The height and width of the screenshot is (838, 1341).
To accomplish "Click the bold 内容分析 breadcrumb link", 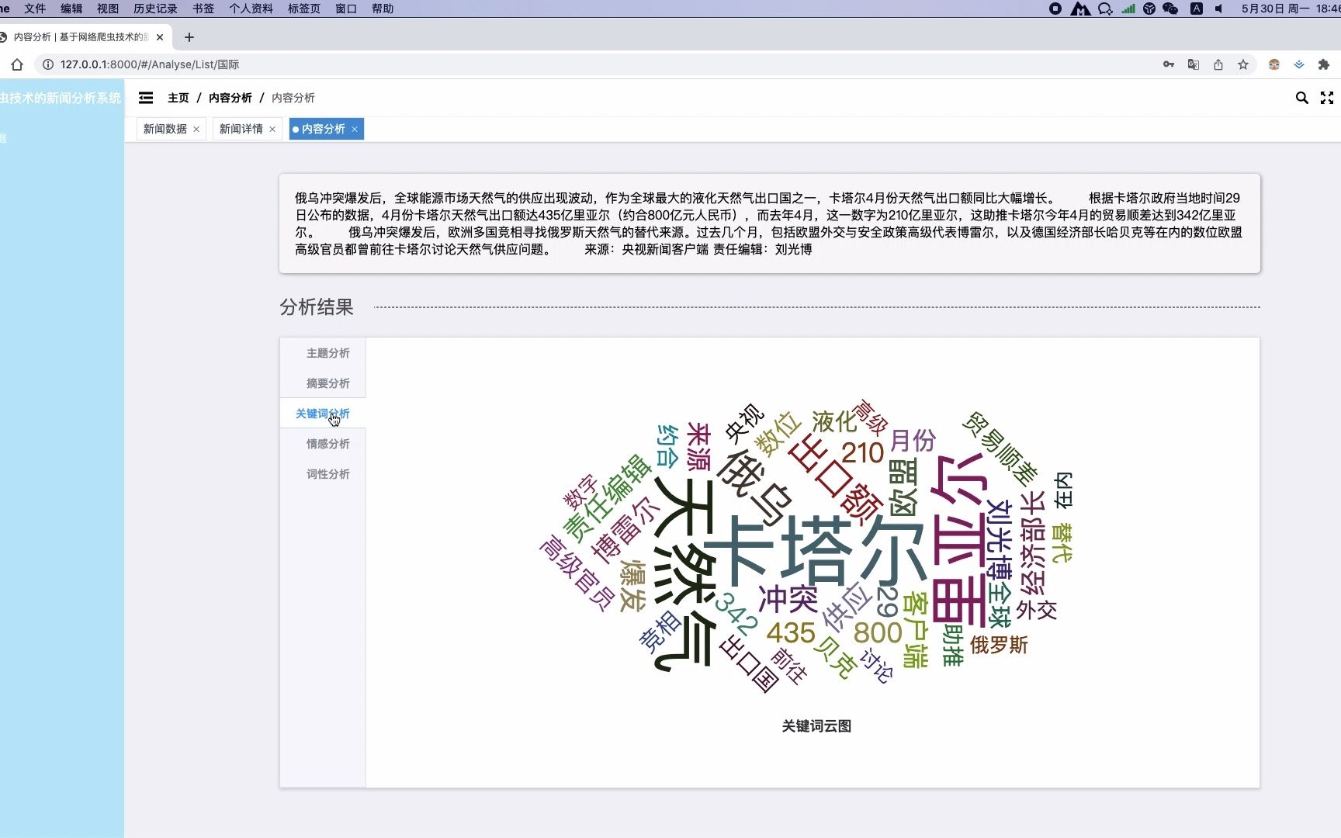I will pyautogui.click(x=230, y=98).
